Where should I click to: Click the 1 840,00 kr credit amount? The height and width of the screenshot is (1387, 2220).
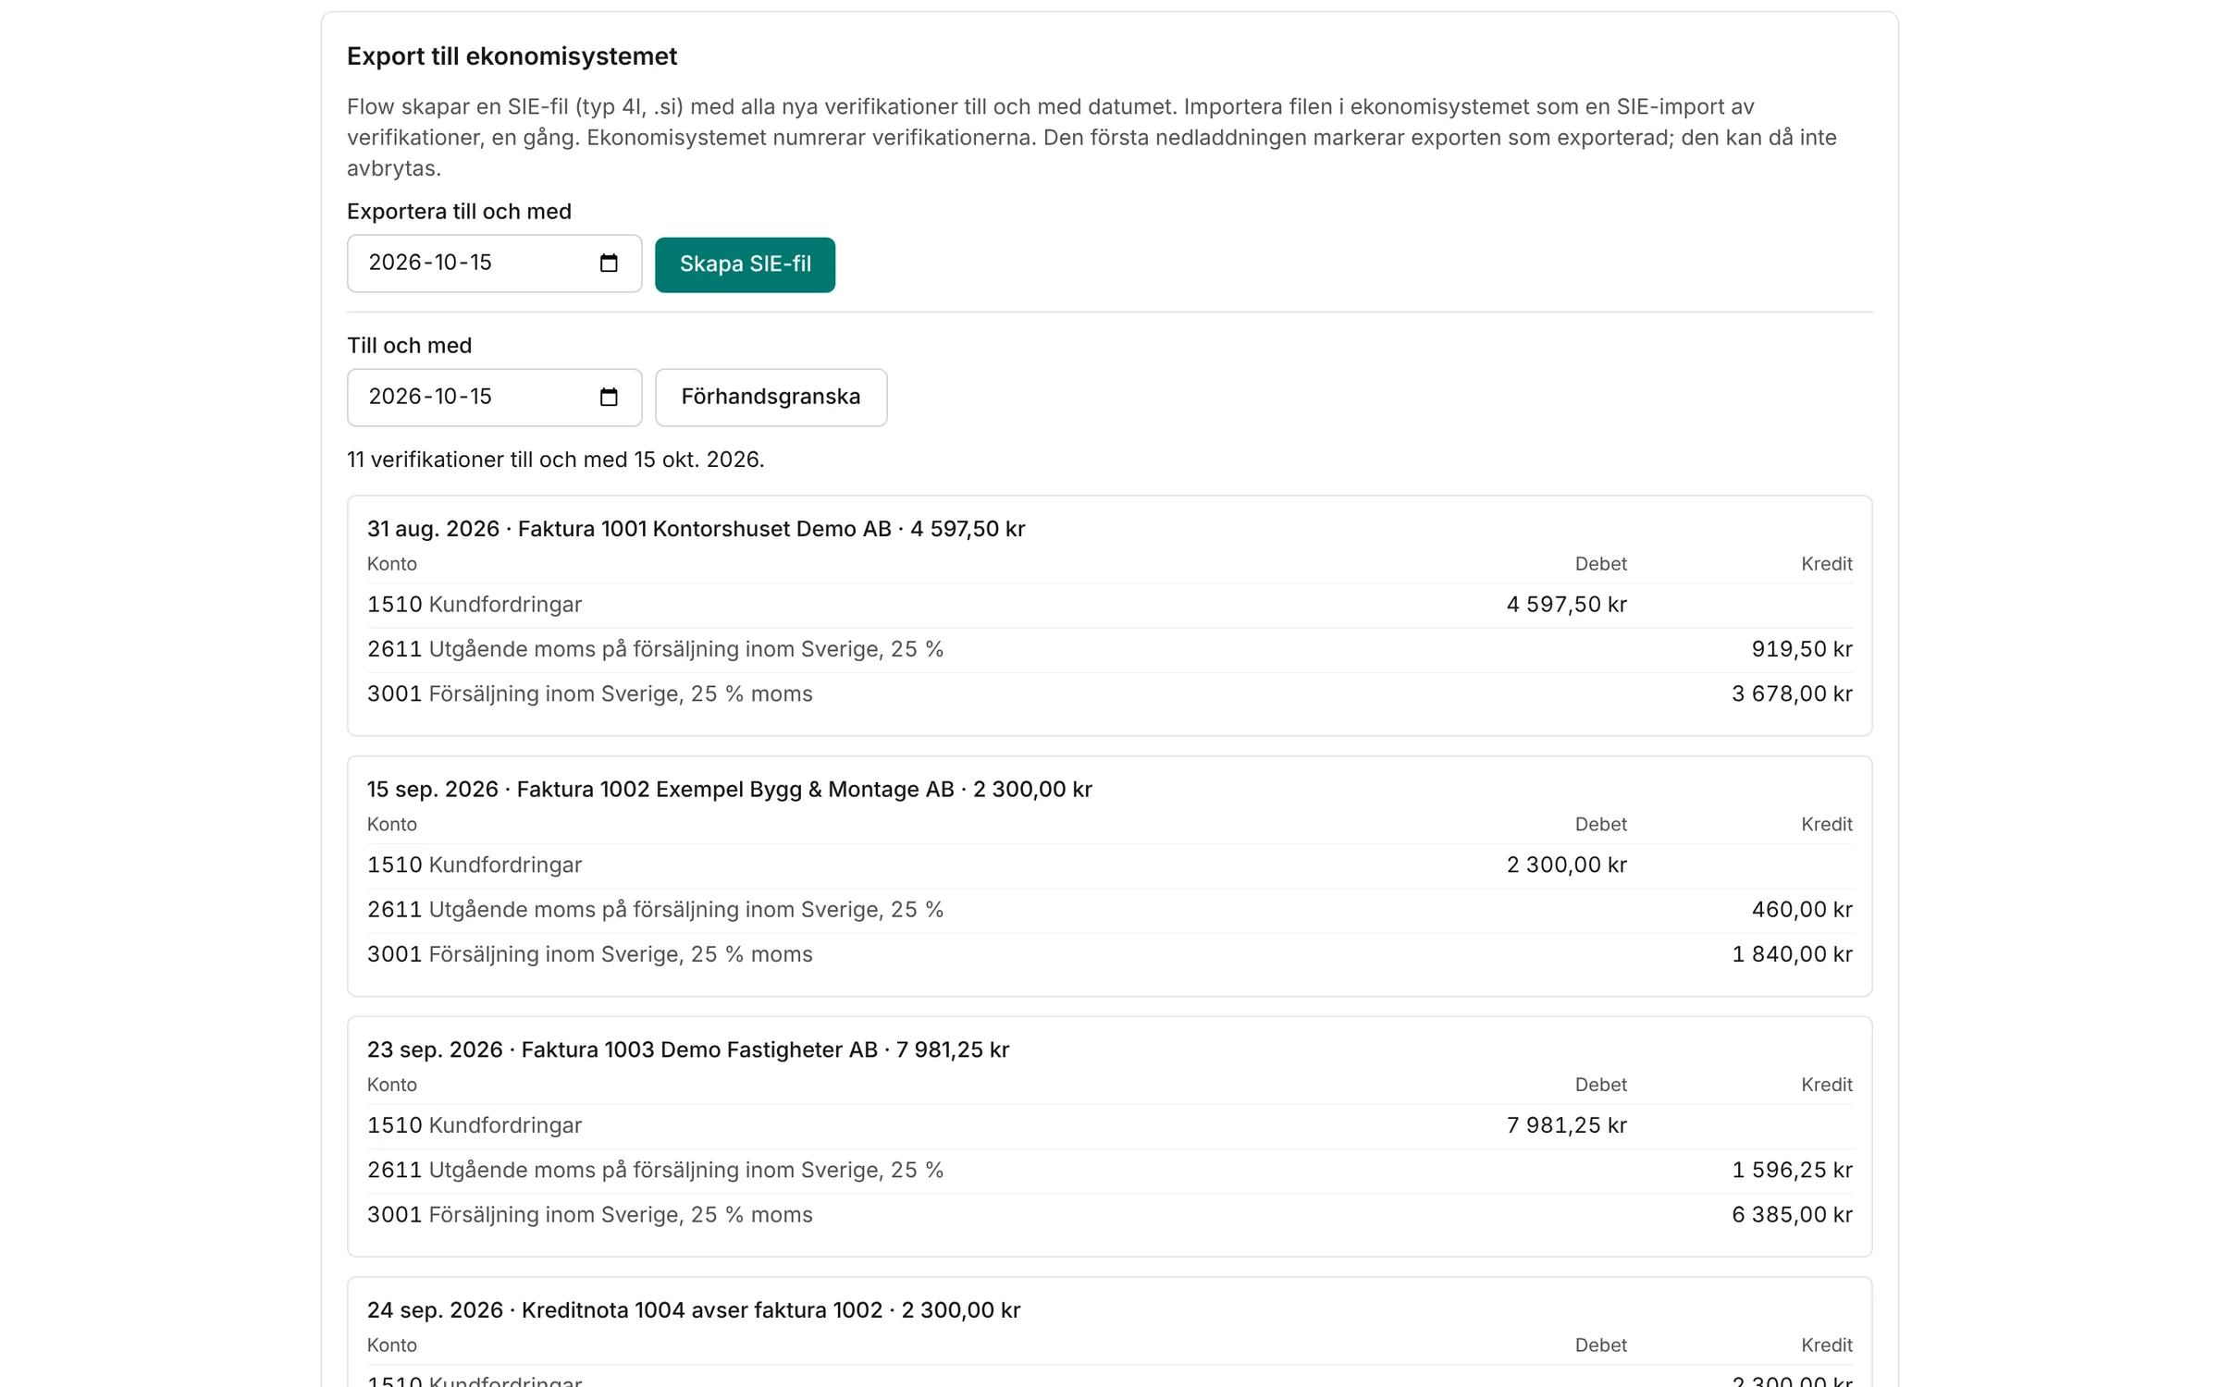coord(1792,954)
